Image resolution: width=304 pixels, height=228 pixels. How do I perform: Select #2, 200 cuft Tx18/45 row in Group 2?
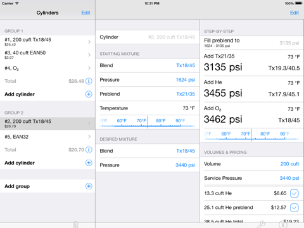(47, 123)
